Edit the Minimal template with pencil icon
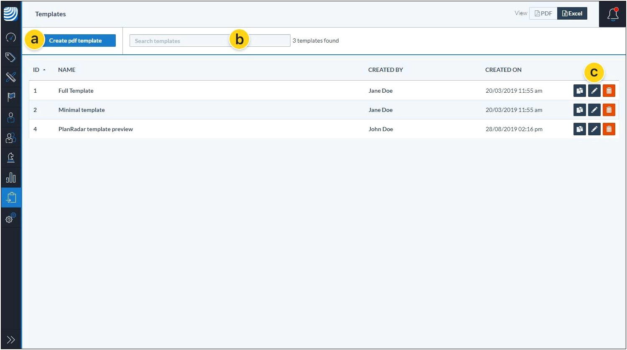The height and width of the screenshot is (350, 627). tap(594, 110)
